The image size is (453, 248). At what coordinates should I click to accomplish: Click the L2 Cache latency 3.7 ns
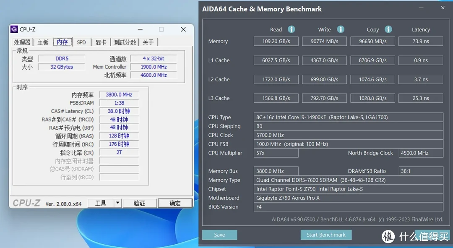coord(421,79)
